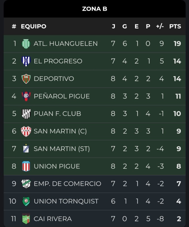Click Atl. Huanguelen's 19 points value
The image size is (189, 227).
tap(177, 44)
